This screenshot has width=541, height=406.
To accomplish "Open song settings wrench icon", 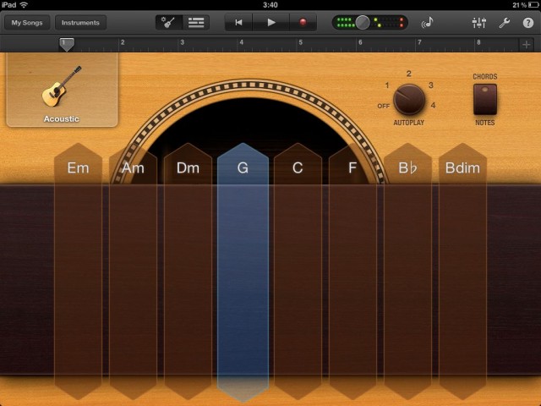I will pos(505,23).
